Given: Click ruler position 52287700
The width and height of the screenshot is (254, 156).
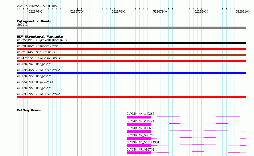Looking at the screenshot, I should [x=77, y=11].
